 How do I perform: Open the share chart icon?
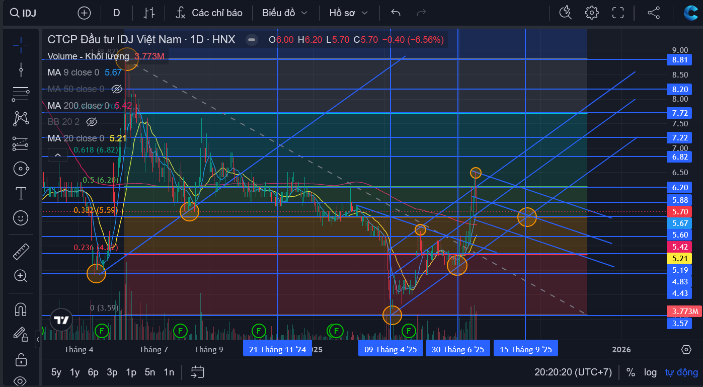[x=654, y=13]
